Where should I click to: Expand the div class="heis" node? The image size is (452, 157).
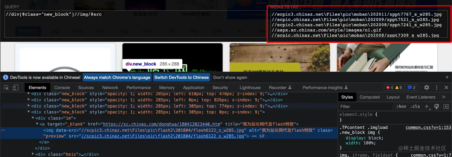click(33, 154)
